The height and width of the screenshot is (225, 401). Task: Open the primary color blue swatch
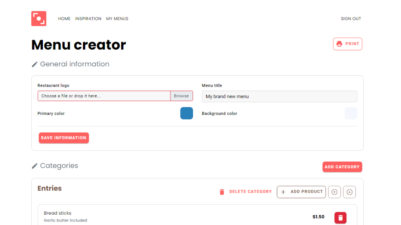187,113
